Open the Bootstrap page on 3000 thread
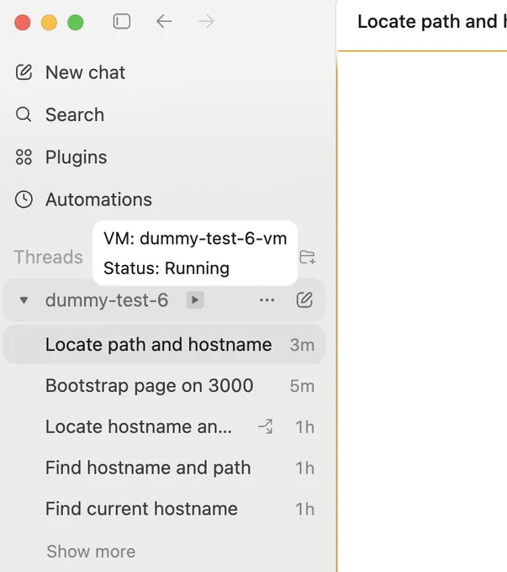 tap(164, 385)
